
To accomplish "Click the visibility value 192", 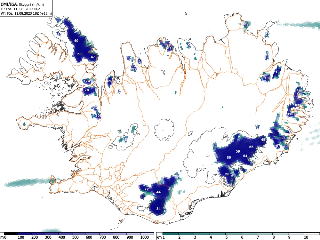I will pos(133,69).
